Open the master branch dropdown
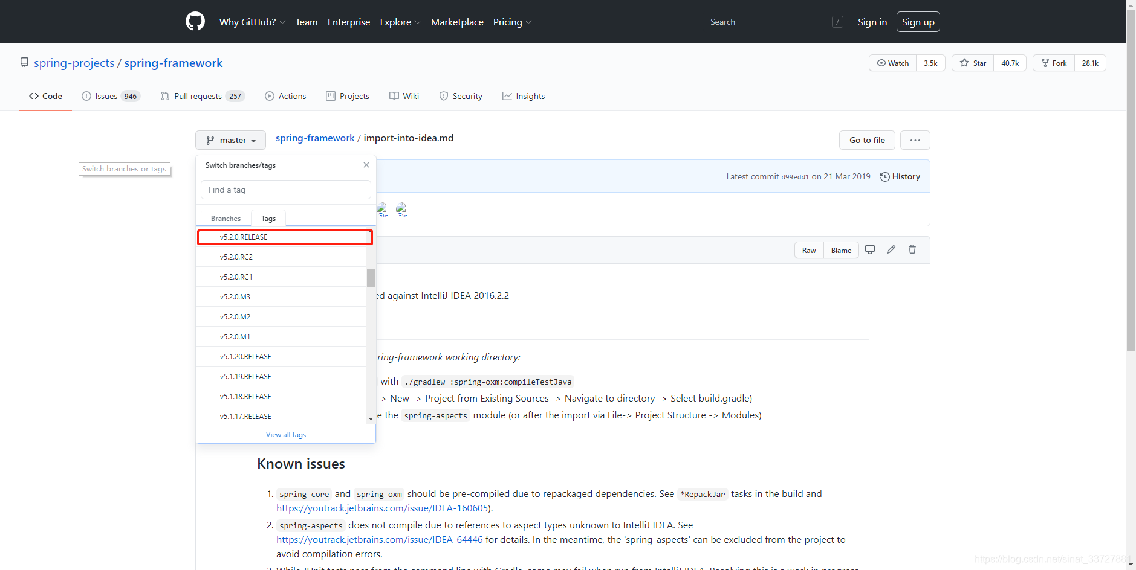 tap(230, 140)
